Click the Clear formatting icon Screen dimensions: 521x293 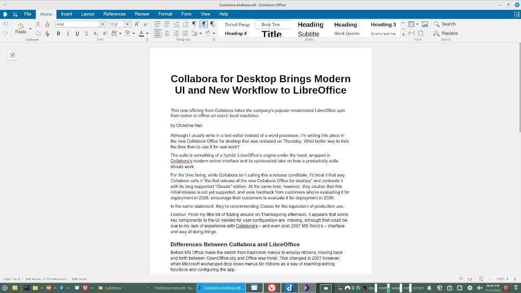[47, 34]
